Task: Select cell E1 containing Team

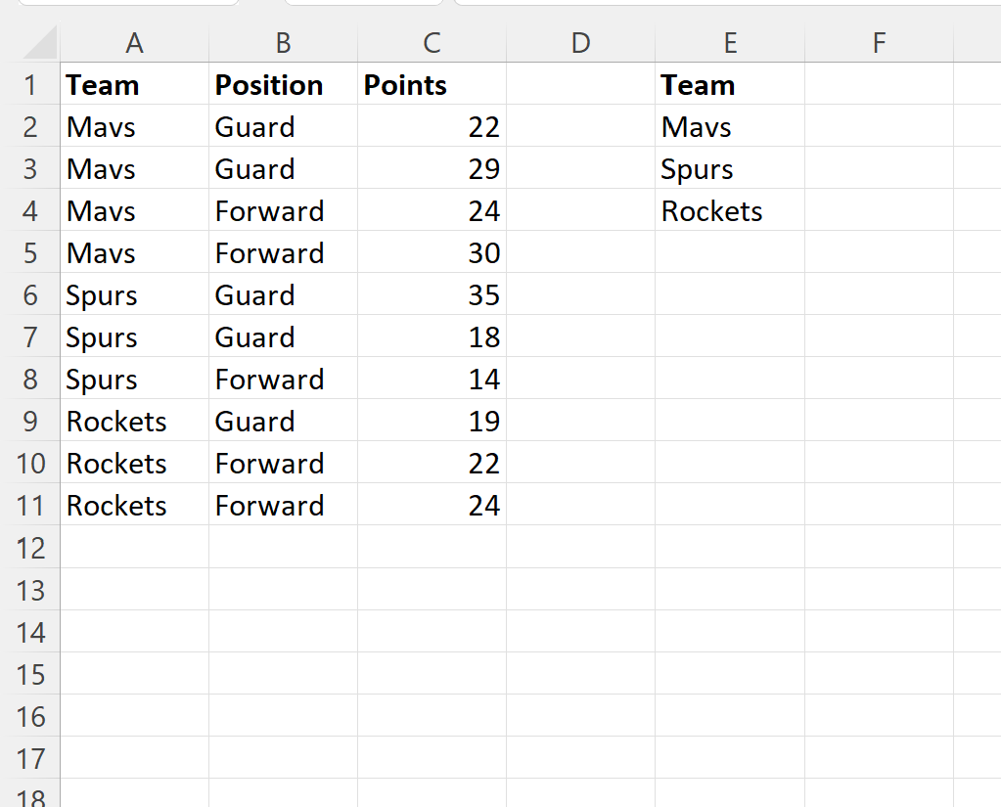Action: click(730, 85)
